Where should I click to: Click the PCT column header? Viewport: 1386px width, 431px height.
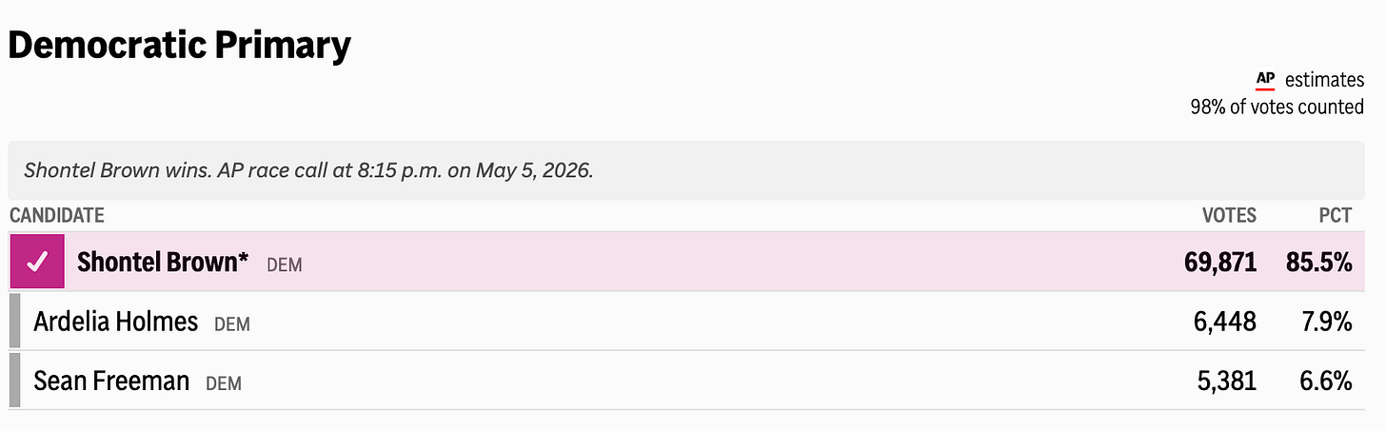click(1335, 215)
